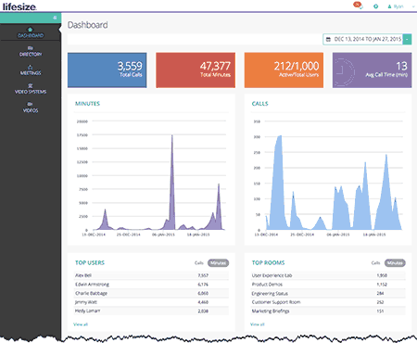Open notifications bell with red badge
Image resolution: width=417 pixels, height=343 pixels.
(359, 6)
